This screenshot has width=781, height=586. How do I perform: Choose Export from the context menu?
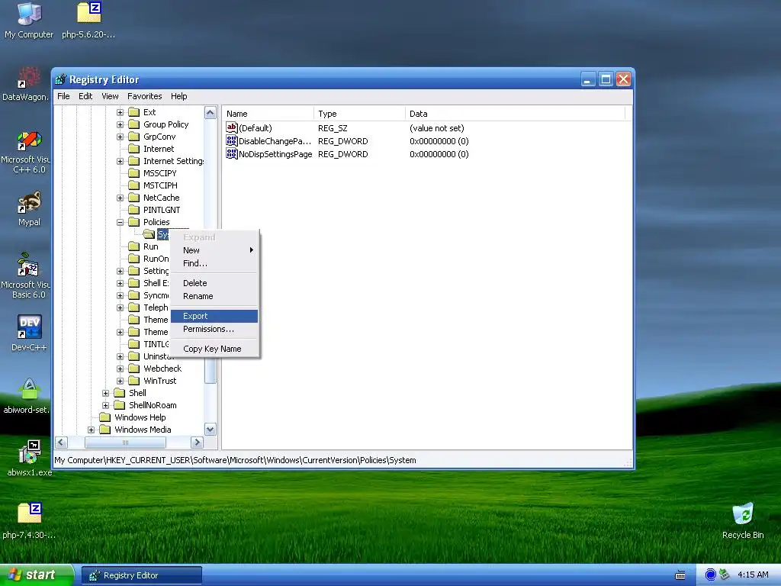pyautogui.click(x=214, y=316)
